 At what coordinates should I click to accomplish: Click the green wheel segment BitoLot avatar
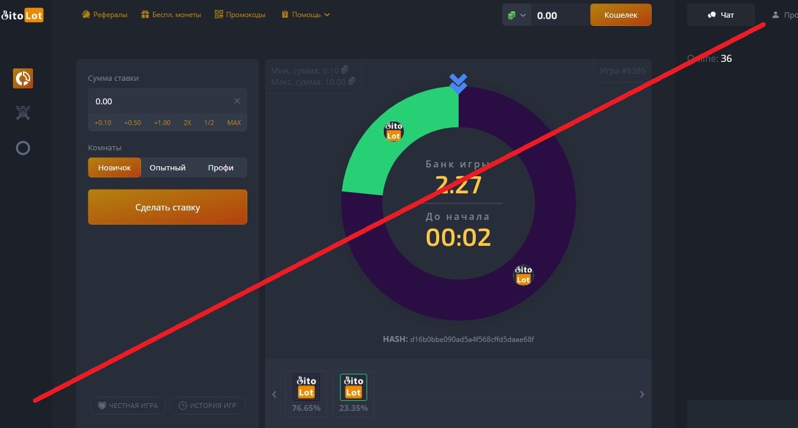click(394, 131)
